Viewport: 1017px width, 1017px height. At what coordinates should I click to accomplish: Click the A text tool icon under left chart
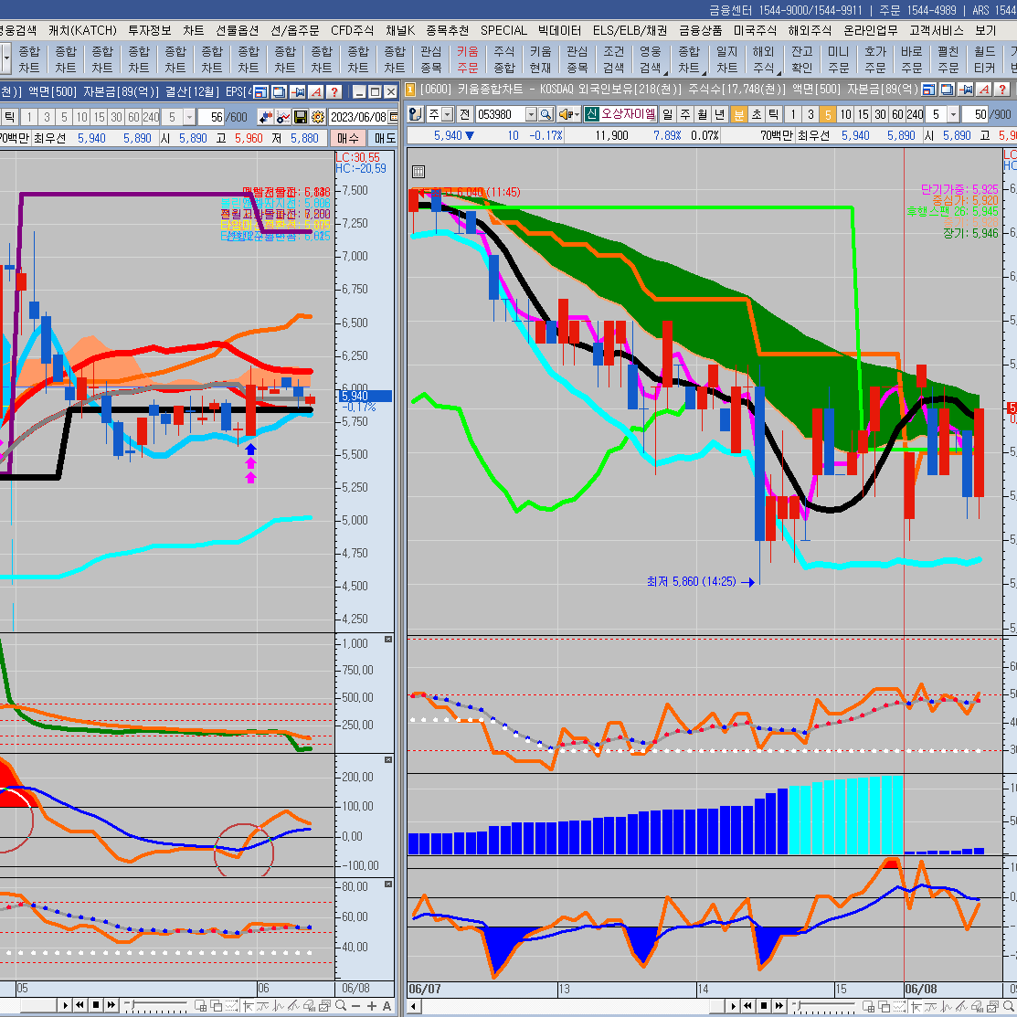(x=387, y=1006)
